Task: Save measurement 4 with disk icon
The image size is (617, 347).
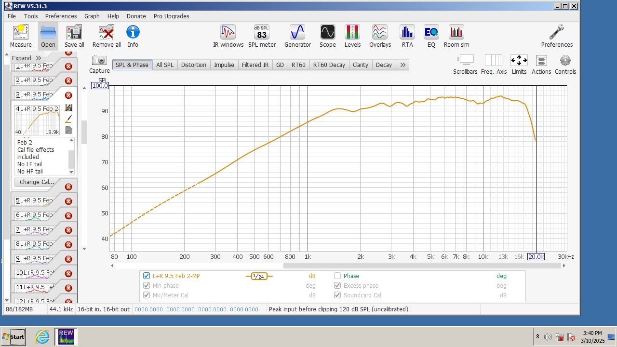Action: coord(68,108)
